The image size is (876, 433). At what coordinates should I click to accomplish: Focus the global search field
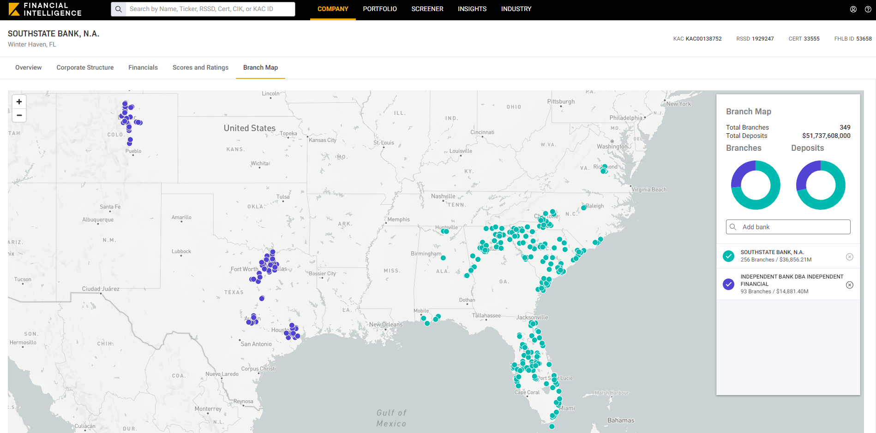[x=210, y=9]
